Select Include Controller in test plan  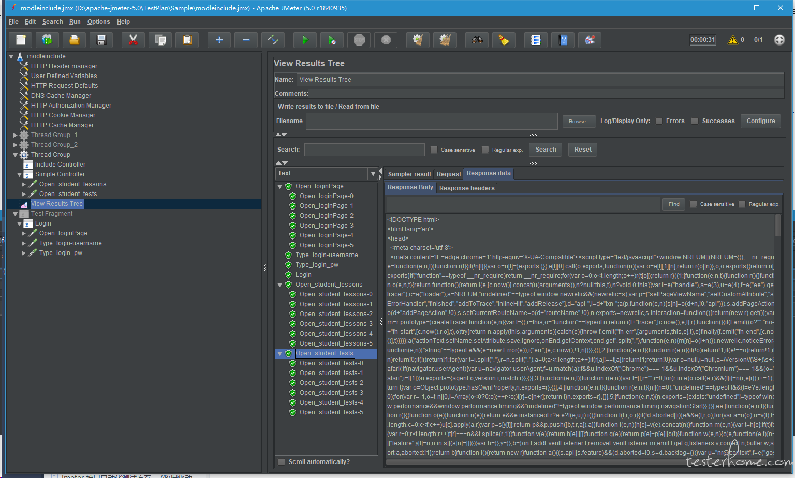coord(60,165)
